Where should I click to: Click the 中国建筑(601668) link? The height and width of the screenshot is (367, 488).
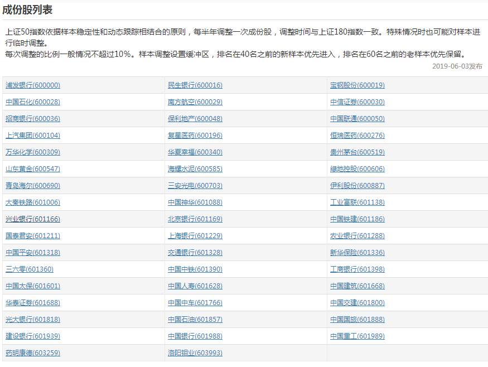coord(357,286)
